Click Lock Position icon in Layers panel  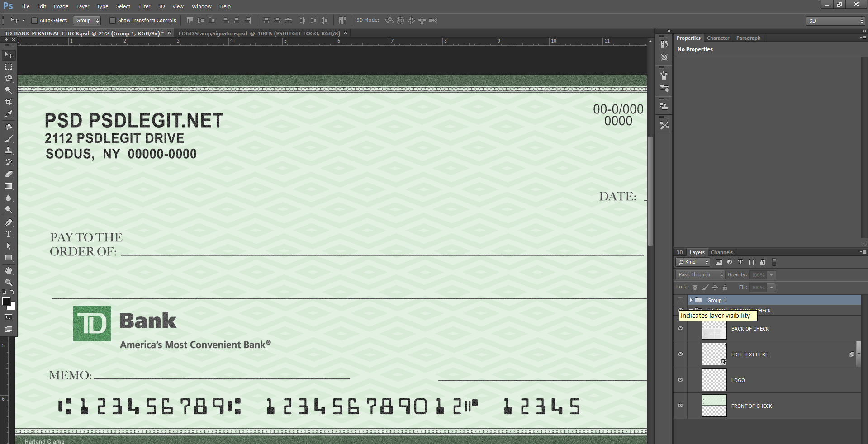point(715,288)
